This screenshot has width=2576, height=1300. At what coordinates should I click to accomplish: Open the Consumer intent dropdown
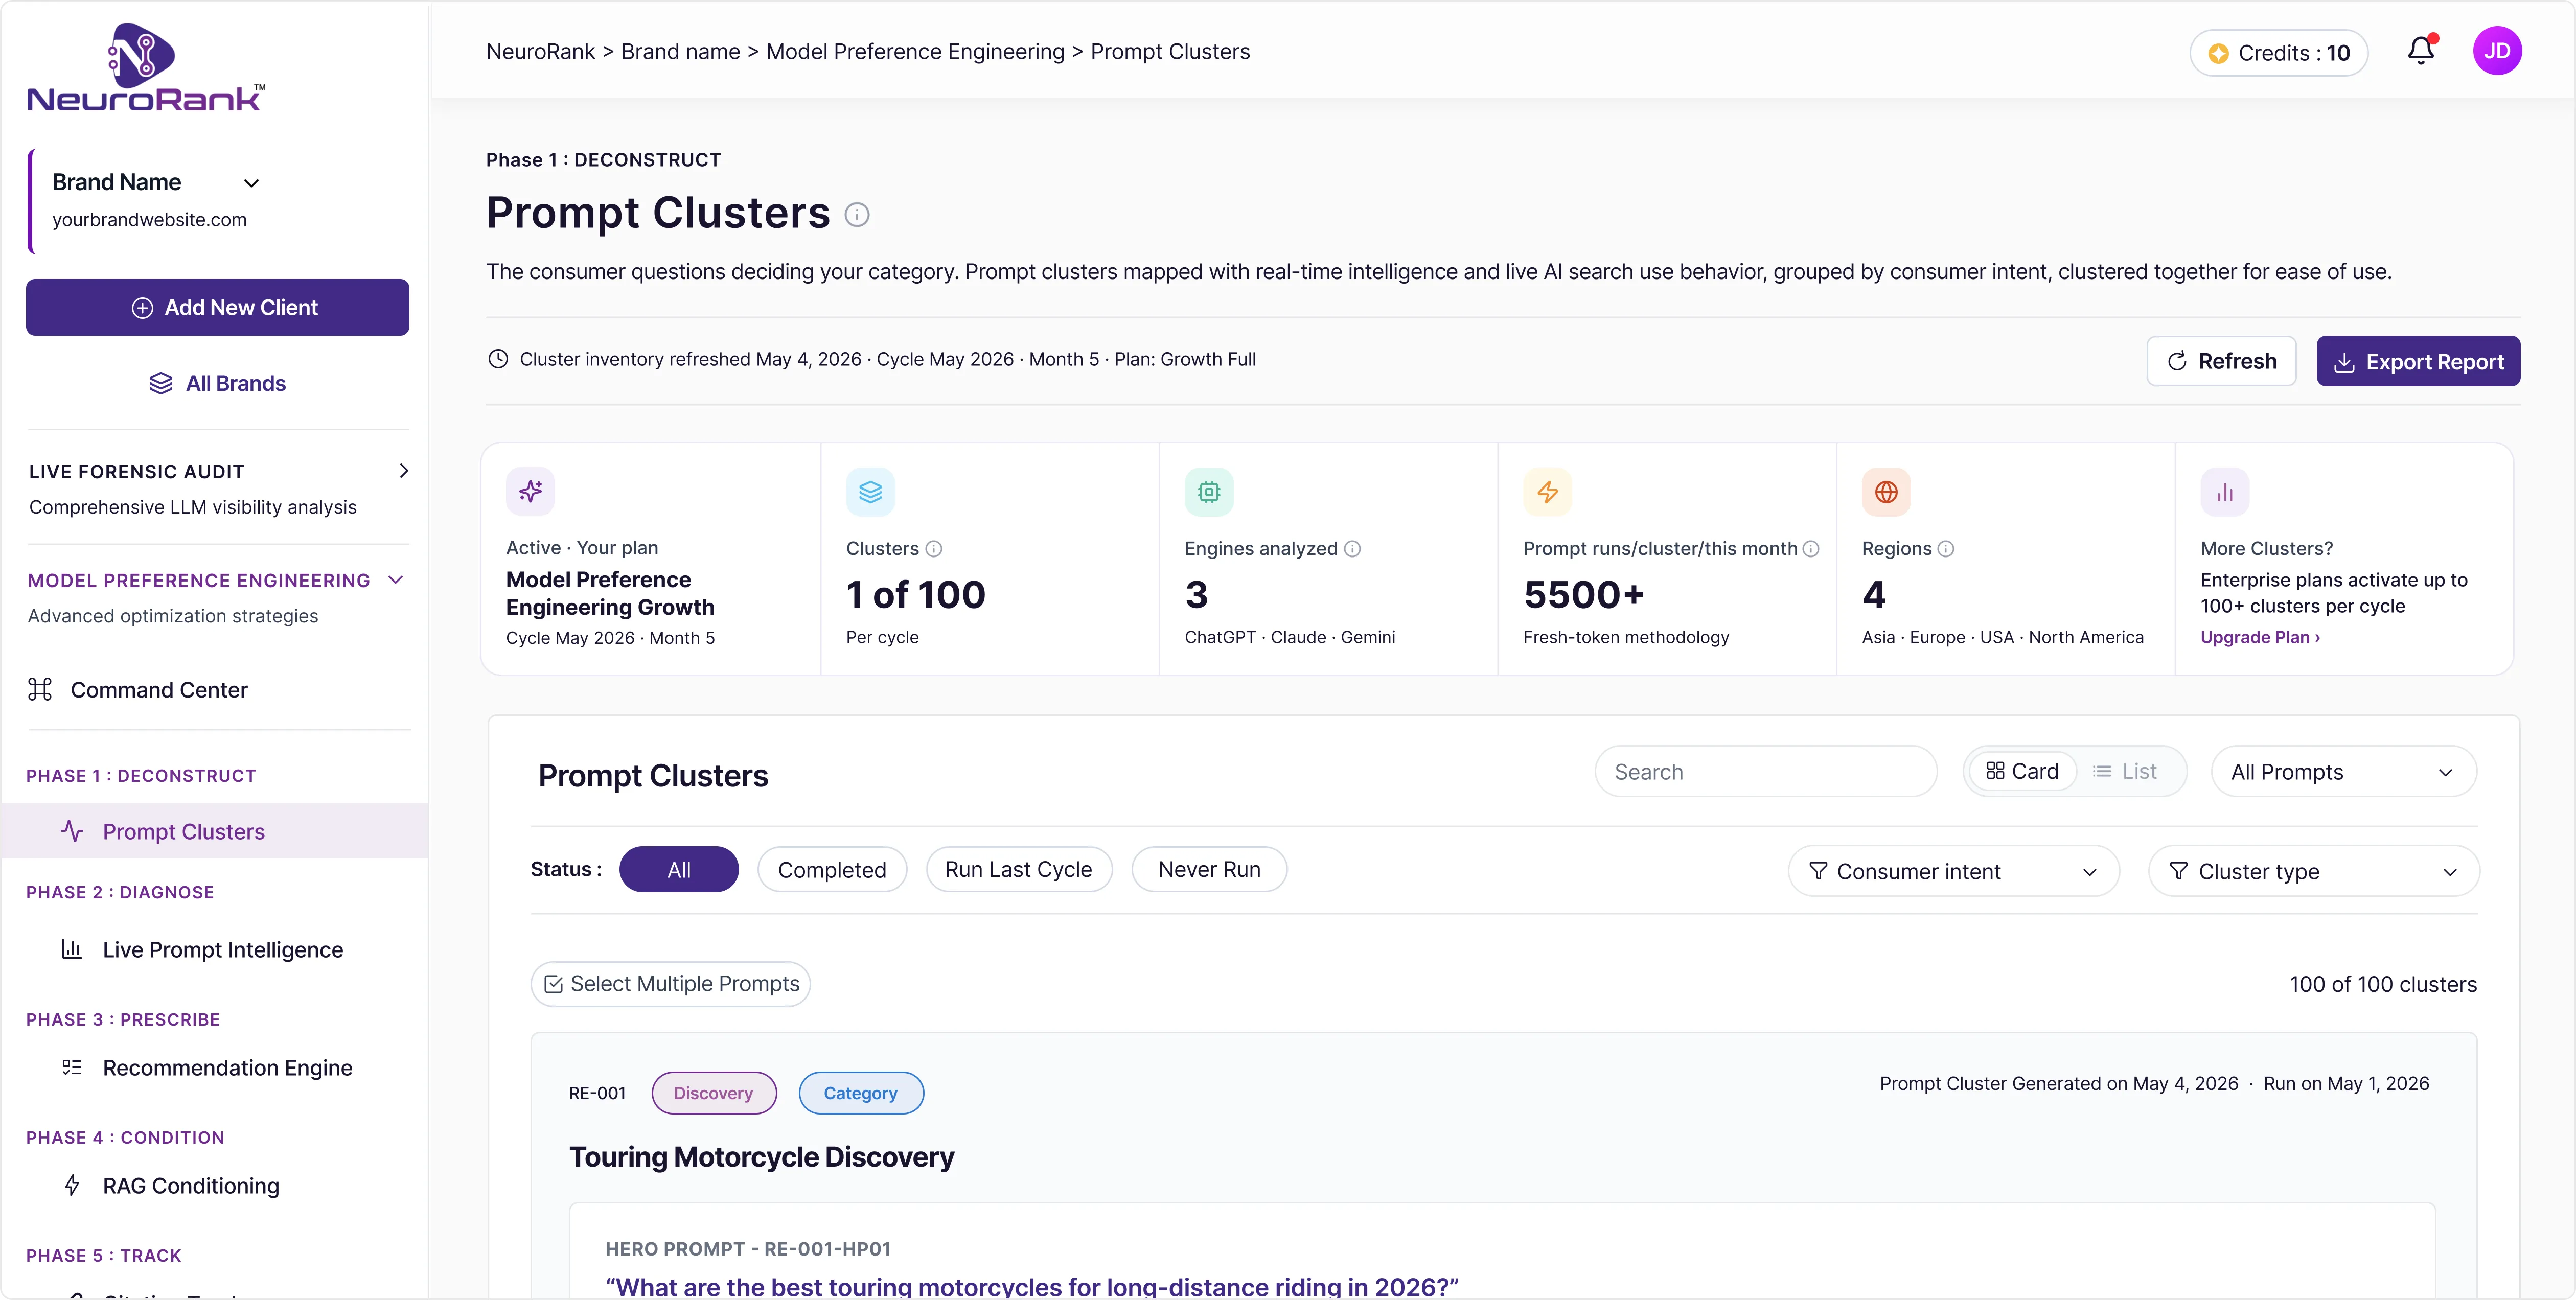[x=1954, y=871]
